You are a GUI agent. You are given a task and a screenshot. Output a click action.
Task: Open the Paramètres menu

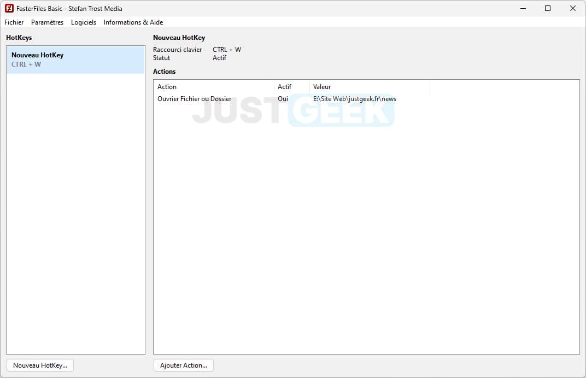click(x=47, y=22)
